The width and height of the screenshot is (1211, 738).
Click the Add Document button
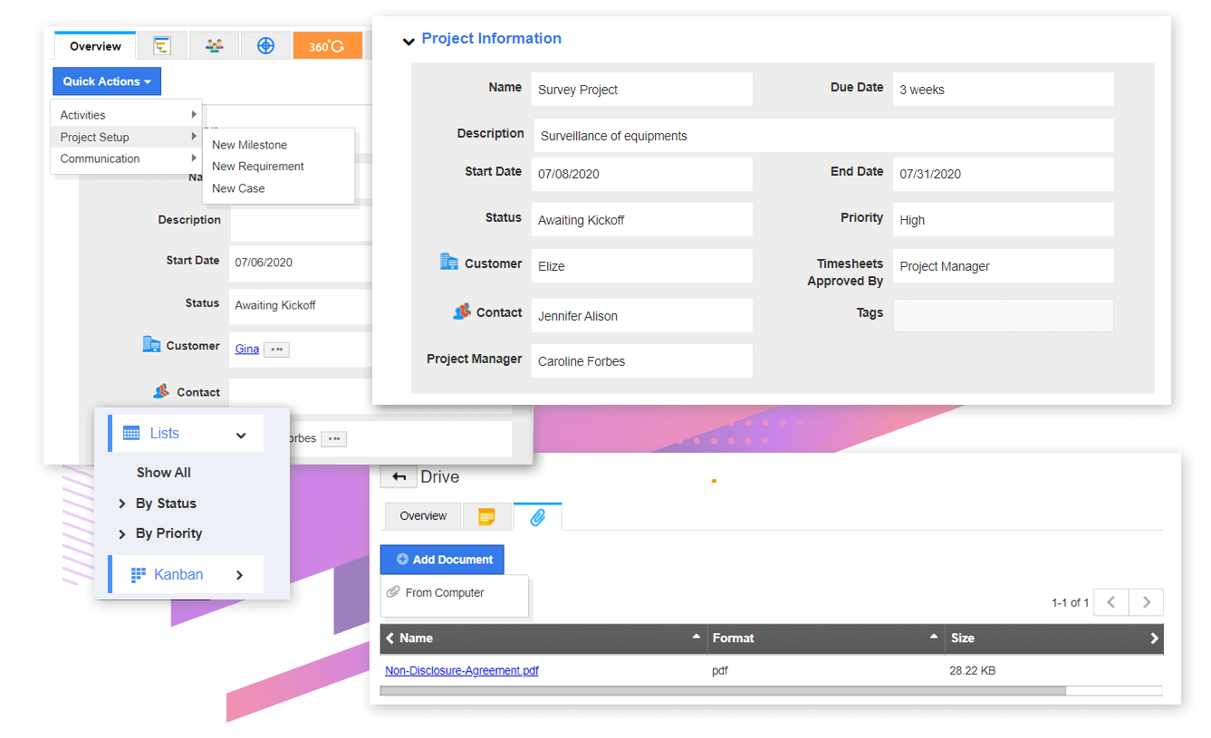(442, 560)
